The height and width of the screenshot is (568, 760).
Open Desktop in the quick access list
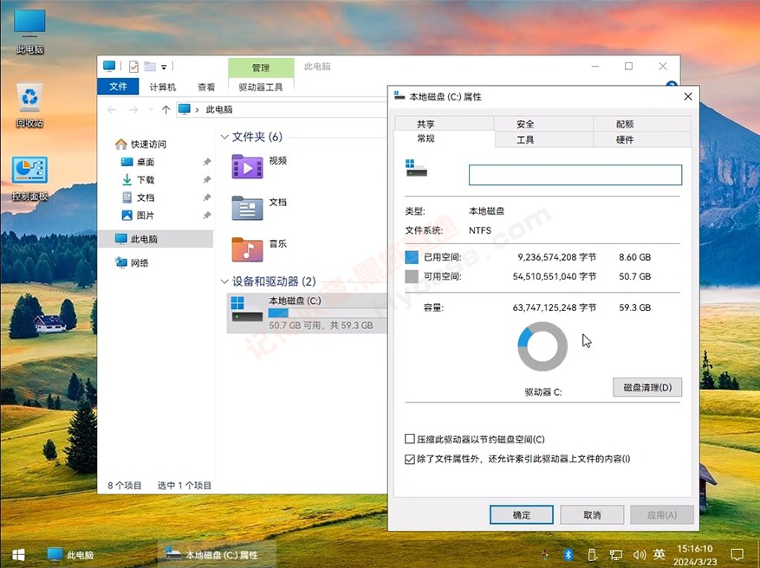click(138, 162)
